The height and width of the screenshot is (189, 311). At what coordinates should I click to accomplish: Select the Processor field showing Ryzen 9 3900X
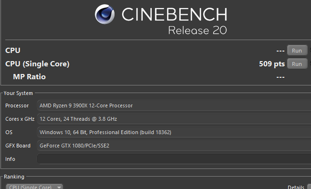click(174, 105)
